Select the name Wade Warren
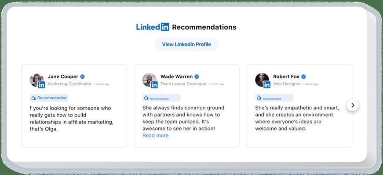Screen dimensions: 383x175 176,77
